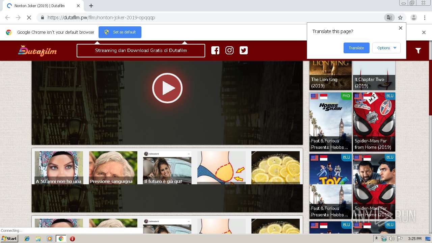The image size is (432, 243).
Task: Click the address bar URL
Action: point(101,18)
